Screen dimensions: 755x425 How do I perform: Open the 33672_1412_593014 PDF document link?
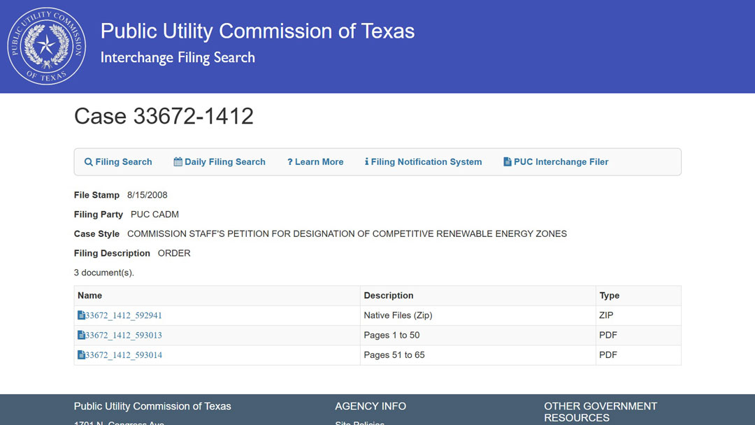[124, 355]
